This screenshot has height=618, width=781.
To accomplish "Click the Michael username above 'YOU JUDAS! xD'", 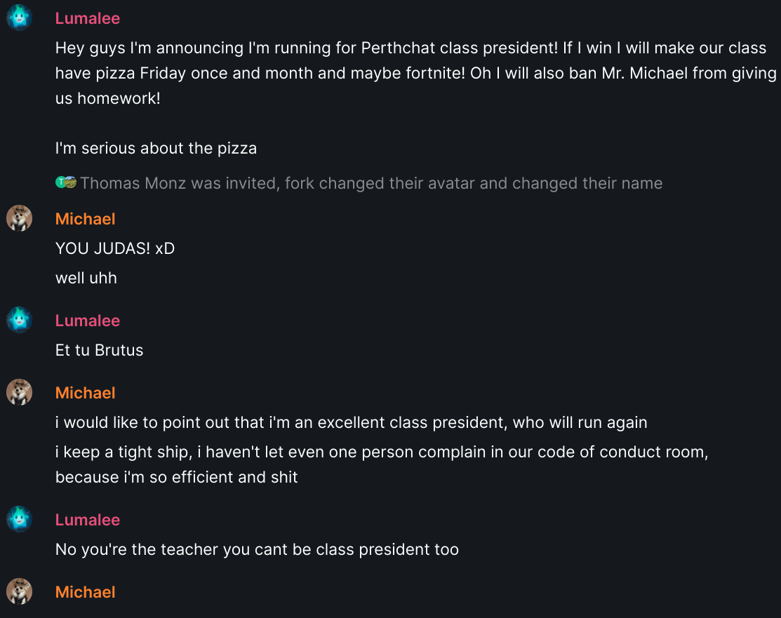I will click(x=85, y=219).
